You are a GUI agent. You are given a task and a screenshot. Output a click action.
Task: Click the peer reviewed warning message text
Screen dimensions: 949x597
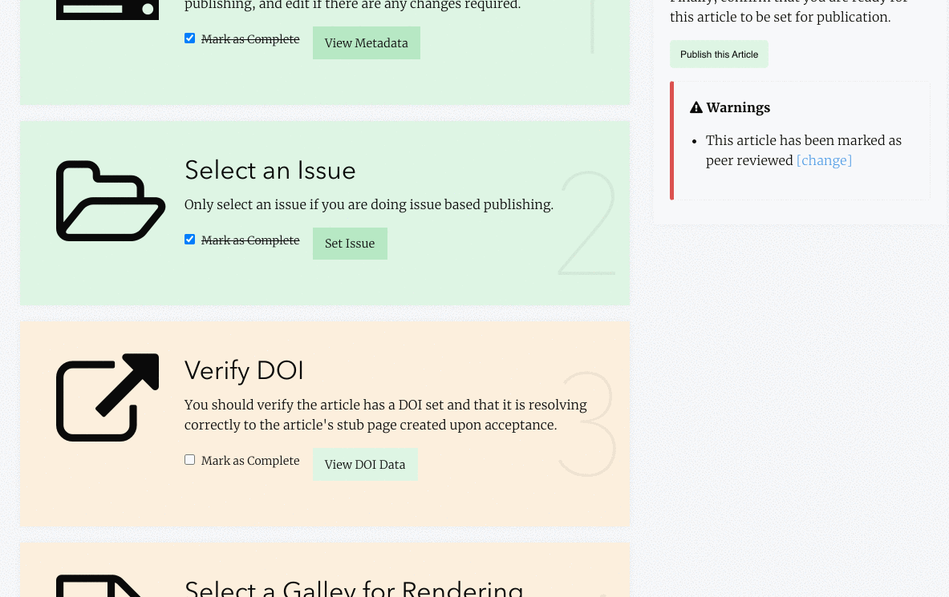[x=803, y=151]
